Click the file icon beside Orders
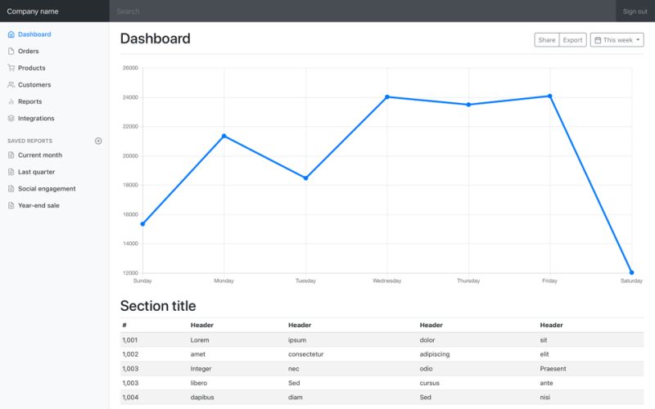The width and height of the screenshot is (655, 409). click(x=11, y=51)
